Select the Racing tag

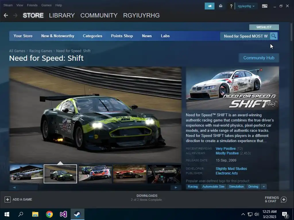[193, 186]
